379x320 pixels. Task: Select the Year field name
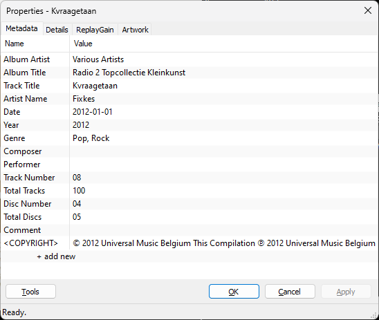[x=11, y=125]
